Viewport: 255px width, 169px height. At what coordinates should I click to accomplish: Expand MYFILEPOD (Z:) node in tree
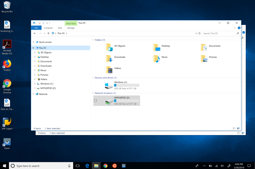pyautogui.click(x=35, y=88)
